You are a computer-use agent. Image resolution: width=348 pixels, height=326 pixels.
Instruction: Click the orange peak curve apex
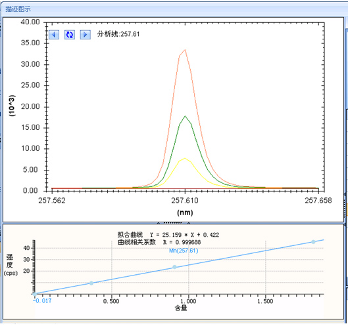(x=185, y=50)
